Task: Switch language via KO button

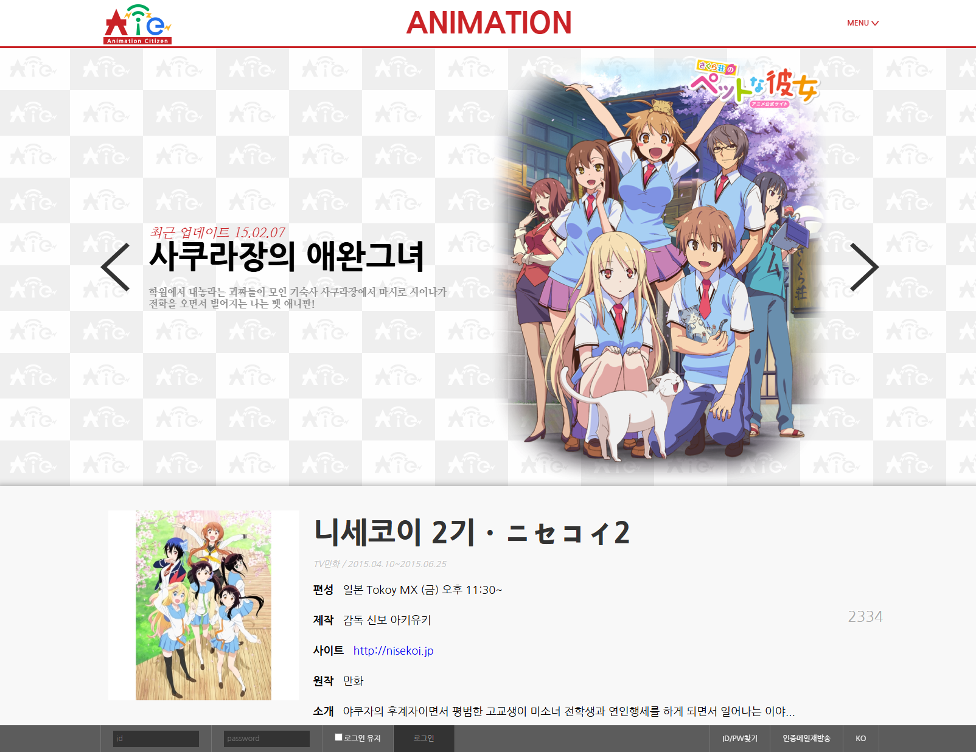Action: 861,739
